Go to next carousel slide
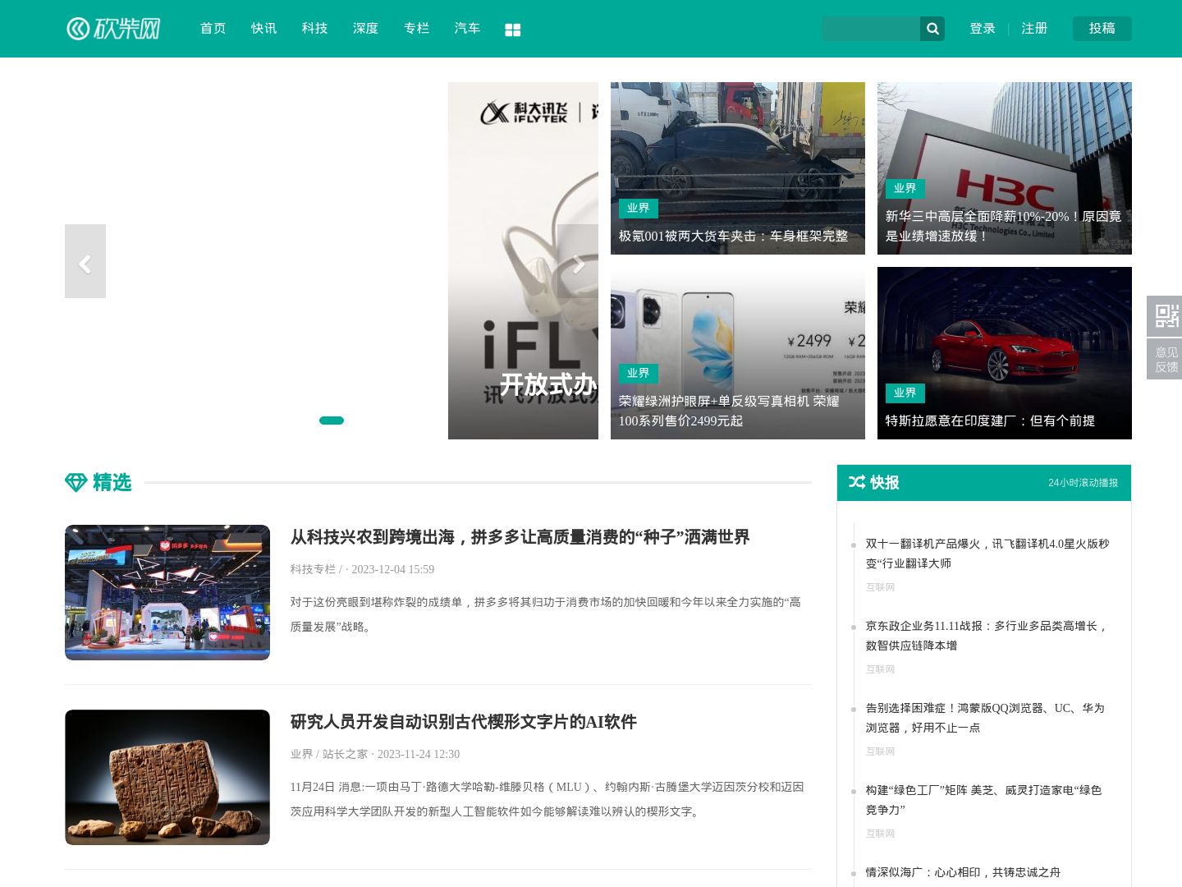1182x887 pixels. pyautogui.click(x=578, y=261)
